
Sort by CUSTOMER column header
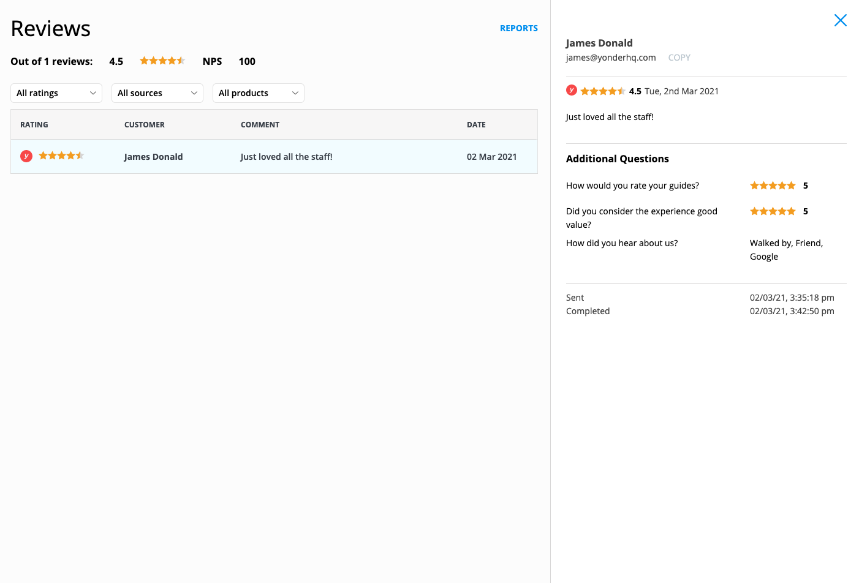pyautogui.click(x=145, y=124)
